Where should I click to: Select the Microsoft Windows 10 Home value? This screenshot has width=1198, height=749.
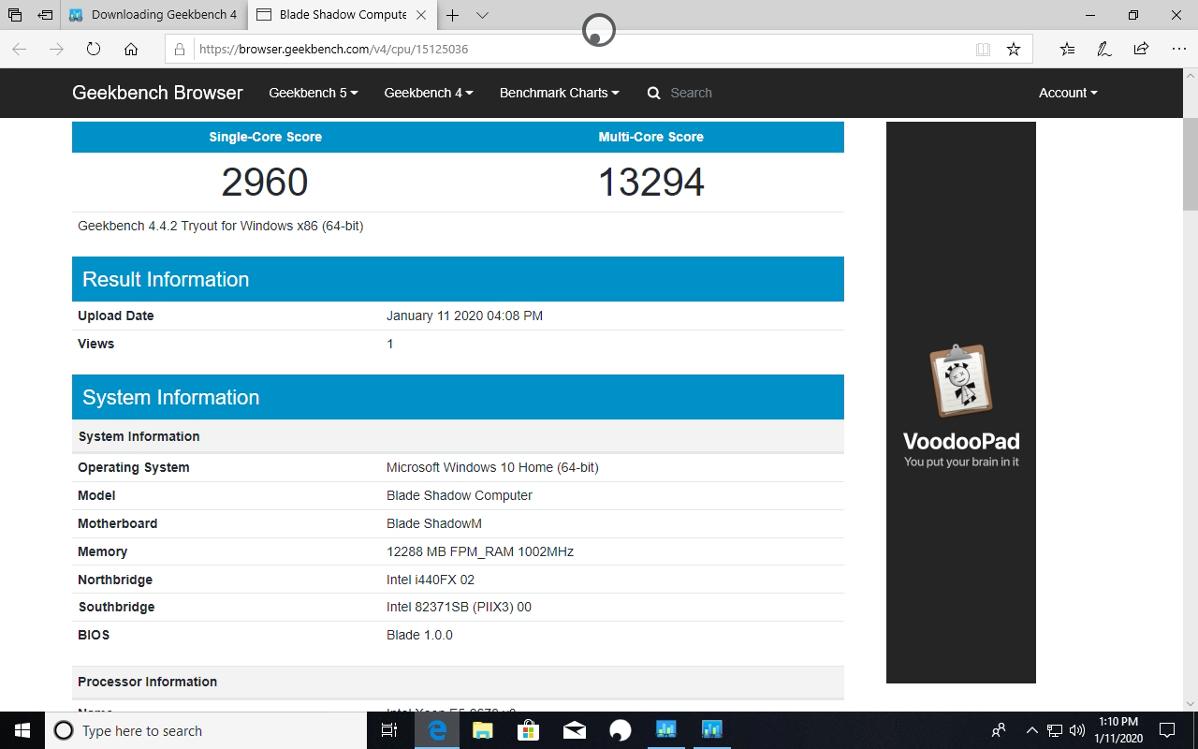492,467
